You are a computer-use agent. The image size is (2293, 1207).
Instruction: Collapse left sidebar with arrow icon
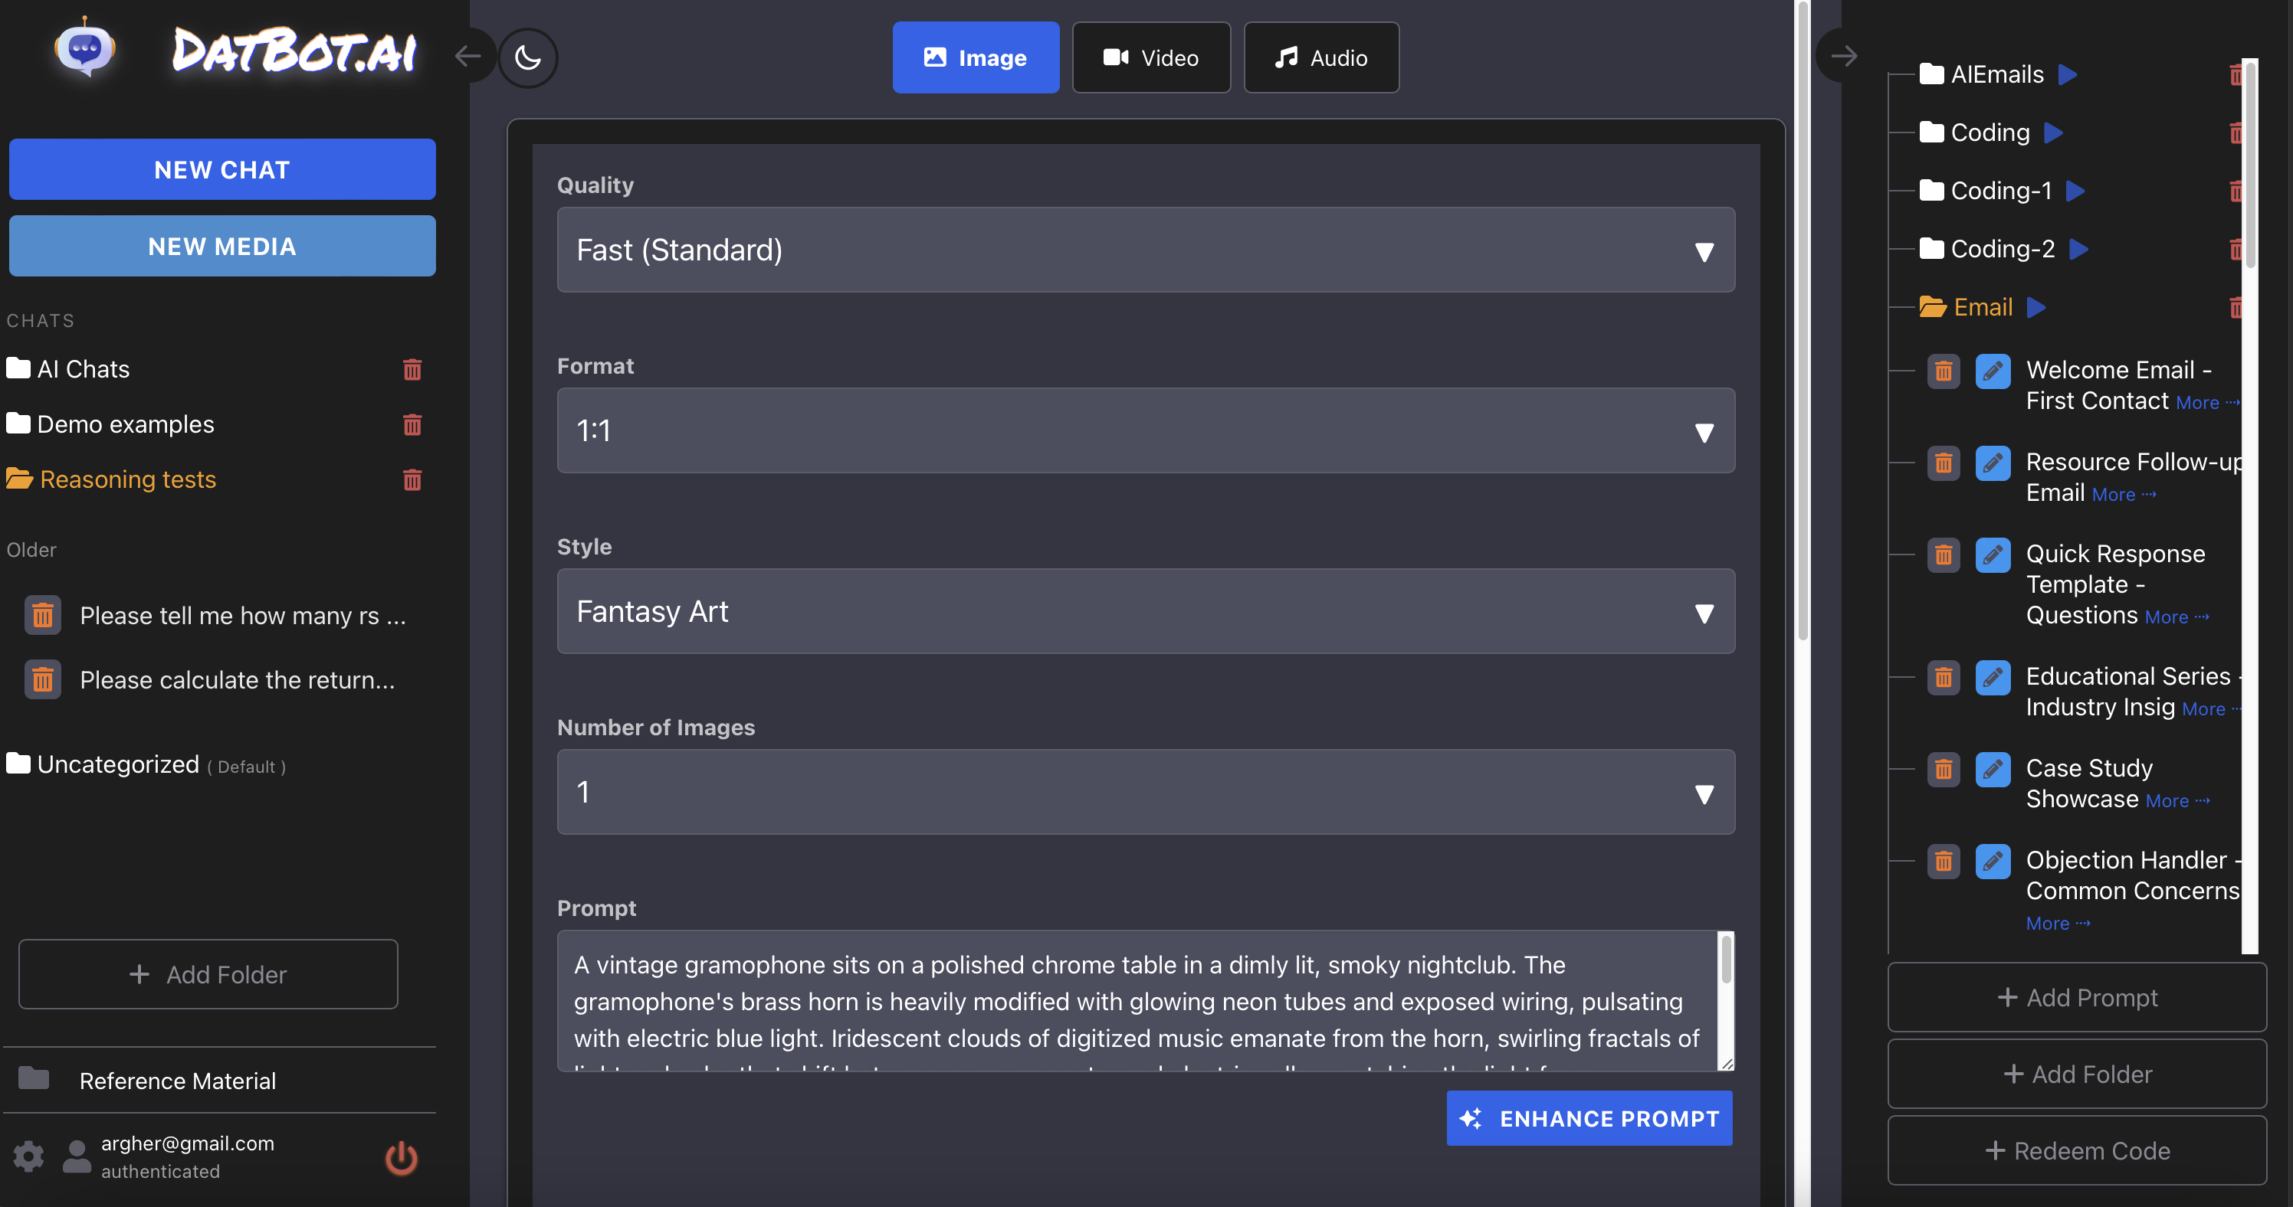468,56
